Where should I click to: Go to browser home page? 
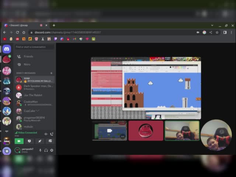[24, 32]
